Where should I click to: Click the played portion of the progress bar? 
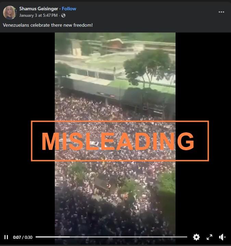pos(53,237)
